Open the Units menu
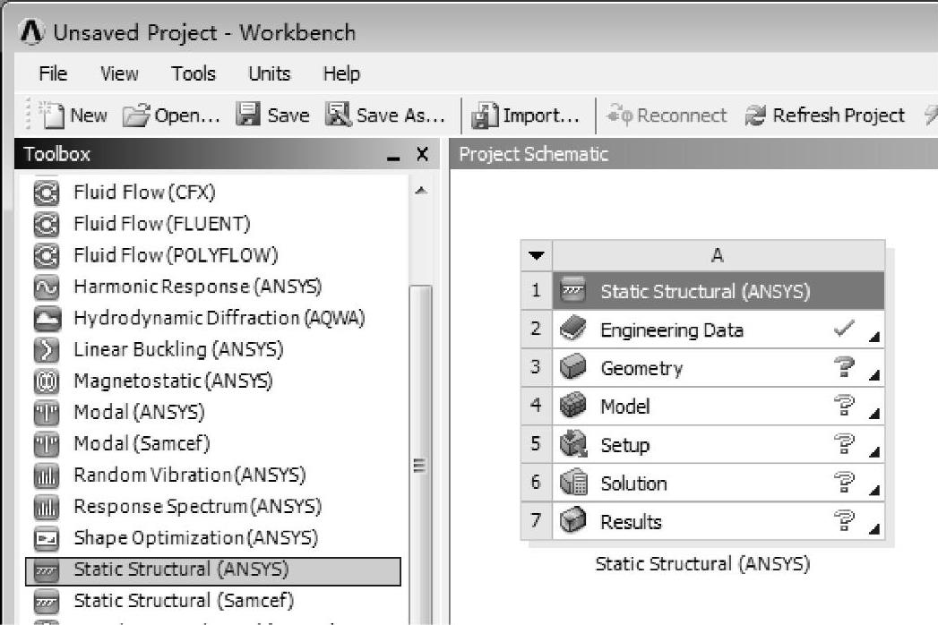The height and width of the screenshot is (625, 938). pos(269,73)
